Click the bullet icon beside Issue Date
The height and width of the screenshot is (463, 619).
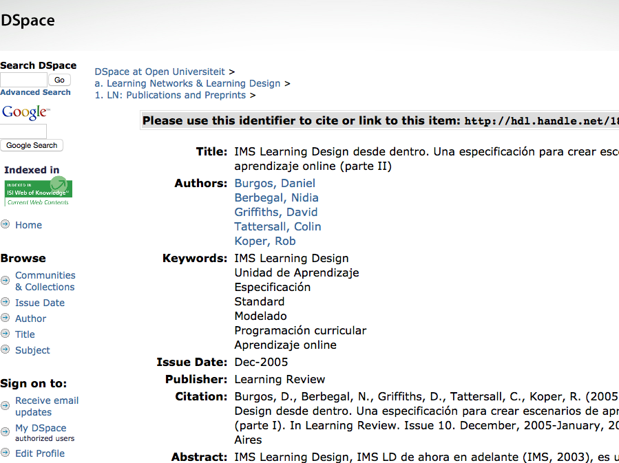[x=6, y=302]
